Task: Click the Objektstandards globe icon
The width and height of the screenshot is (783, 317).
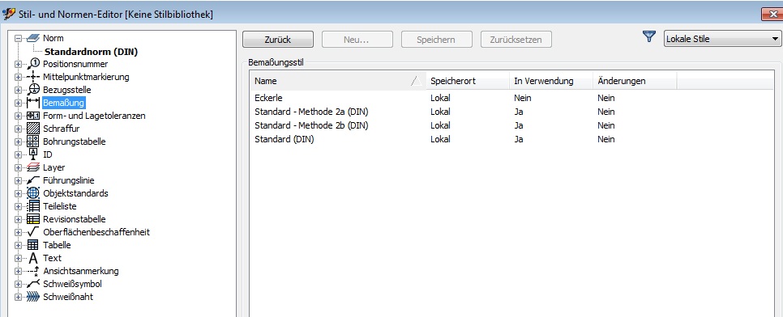Action: click(x=33, y=193)
